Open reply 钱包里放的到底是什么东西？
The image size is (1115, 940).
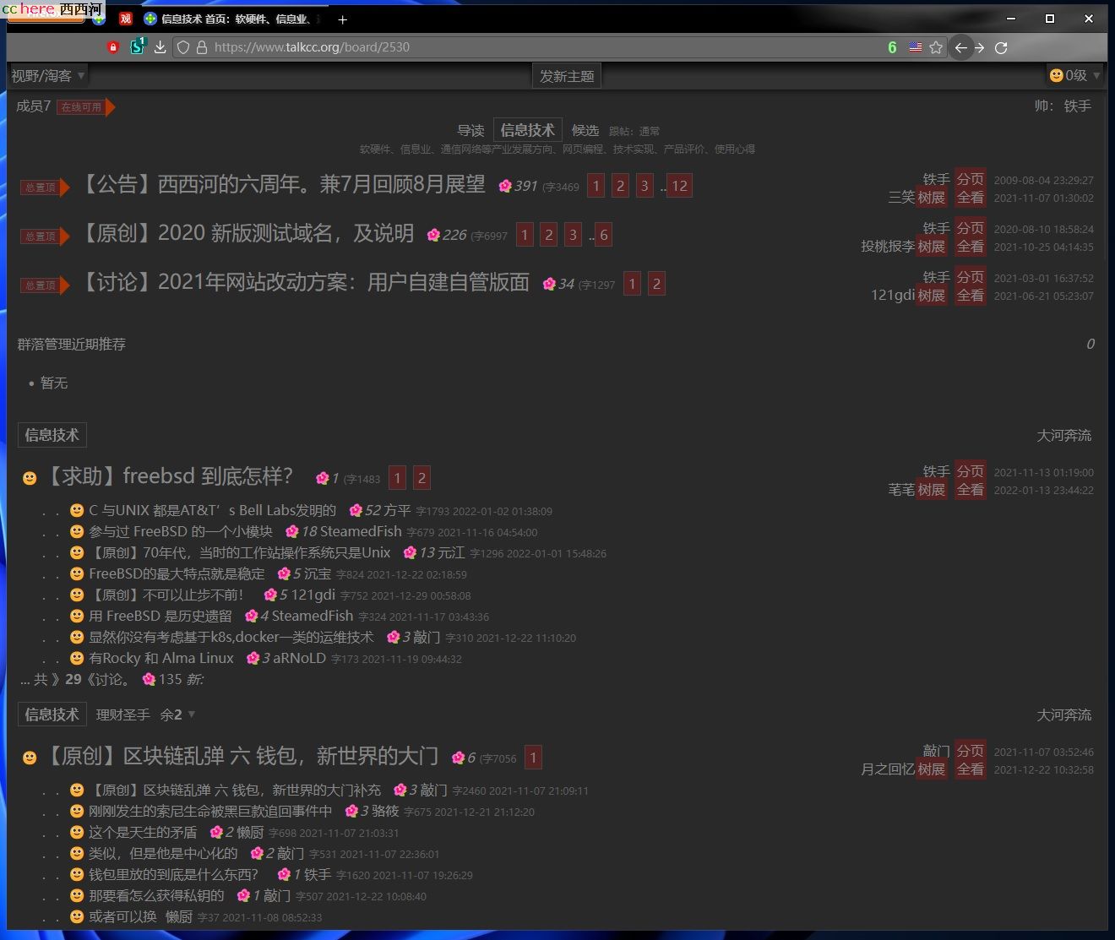click(x=174, y=874)
